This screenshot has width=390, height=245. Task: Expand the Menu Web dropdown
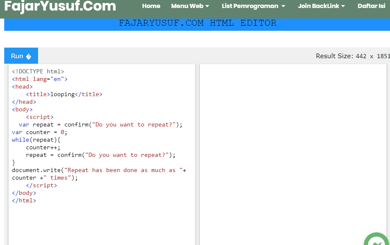pyautogui.click(x=190, y=6)
